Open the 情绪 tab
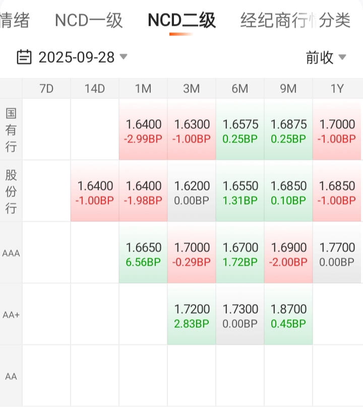The image size is (363, 407). pos(14,20)
